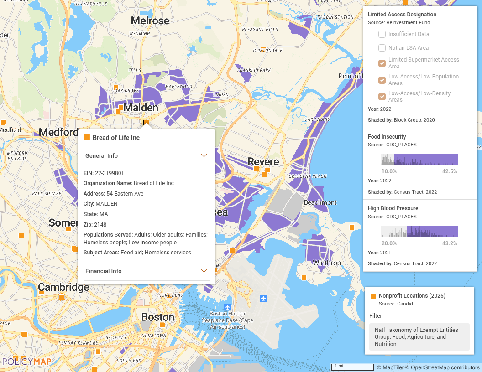Expand the Financial Info section chevron
Image resolution: width=482 pixels, height=372 pixels.
(204, 271)
